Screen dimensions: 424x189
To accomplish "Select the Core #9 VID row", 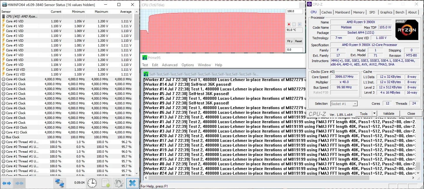I will pos(67,65).
